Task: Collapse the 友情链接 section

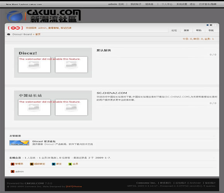Action: (214, 136)
